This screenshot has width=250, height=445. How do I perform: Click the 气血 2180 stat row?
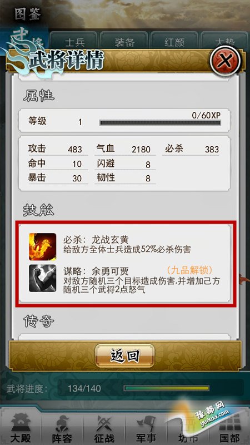tap(125, 149)
